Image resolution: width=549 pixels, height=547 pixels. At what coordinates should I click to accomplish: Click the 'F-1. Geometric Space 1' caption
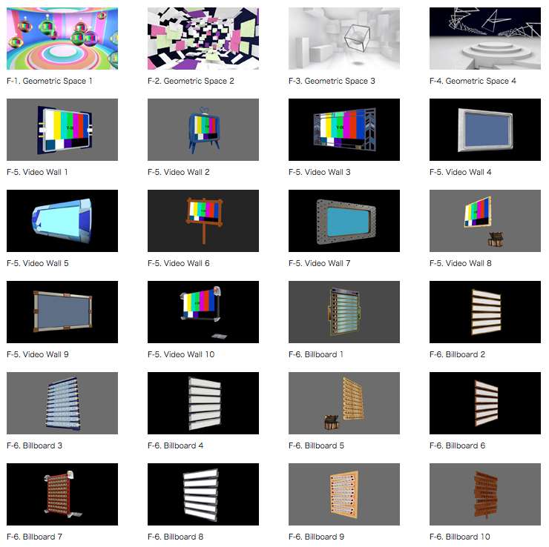pyautogui.click(x=50, y=81)
